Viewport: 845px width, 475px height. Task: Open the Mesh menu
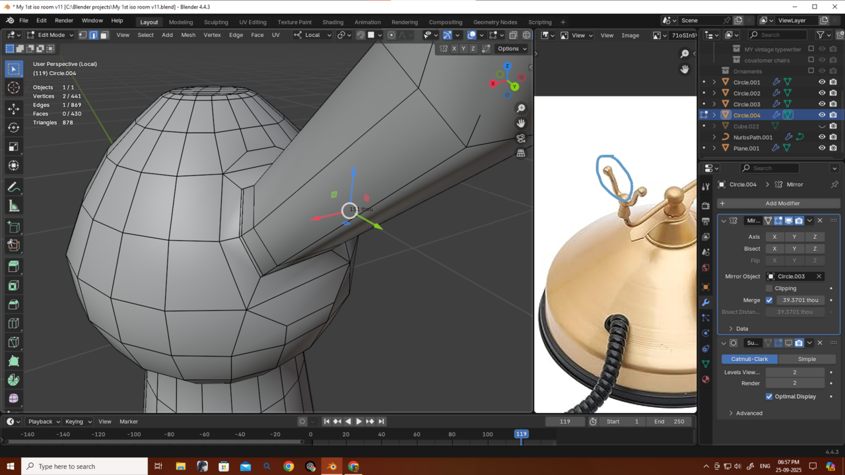coord(188,35)
